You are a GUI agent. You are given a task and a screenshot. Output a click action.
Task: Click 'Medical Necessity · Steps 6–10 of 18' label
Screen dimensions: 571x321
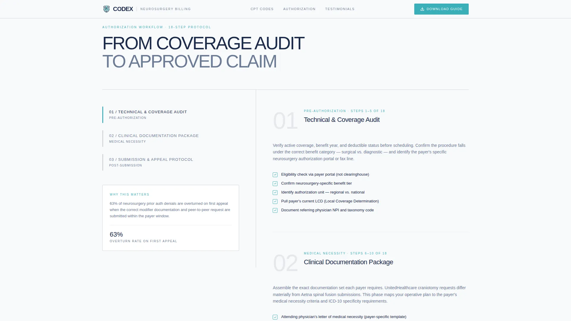click(x=345, y=253)
